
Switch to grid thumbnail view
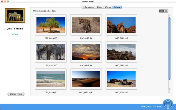click(x=161, y=11)
